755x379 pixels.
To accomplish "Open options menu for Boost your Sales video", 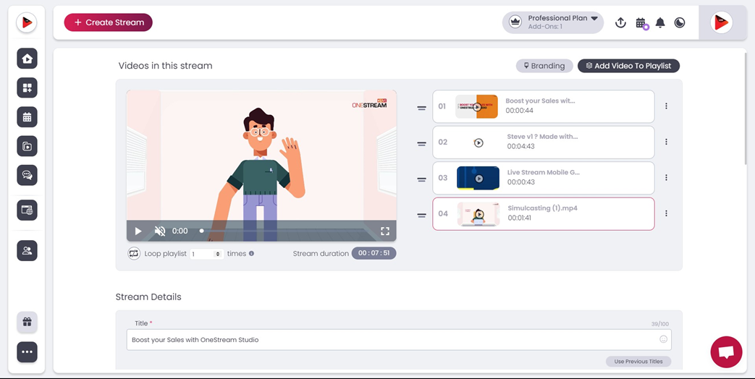I will coord(667,106).
